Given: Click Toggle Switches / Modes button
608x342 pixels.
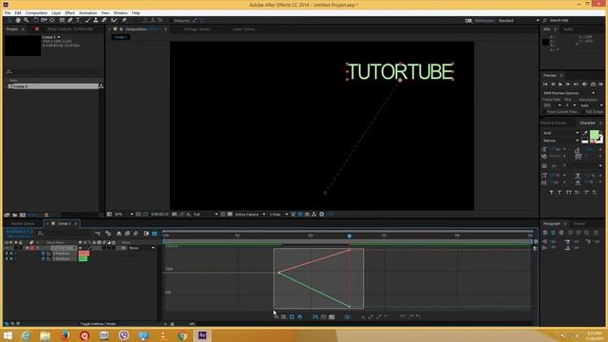Looking at the screenshot, I should click(98, 324).
